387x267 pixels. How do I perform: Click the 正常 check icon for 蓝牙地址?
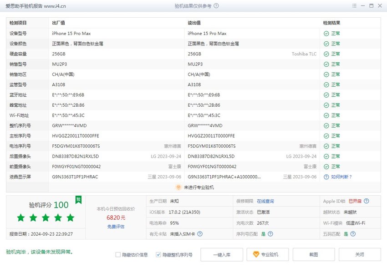click(x=326, y=95)
